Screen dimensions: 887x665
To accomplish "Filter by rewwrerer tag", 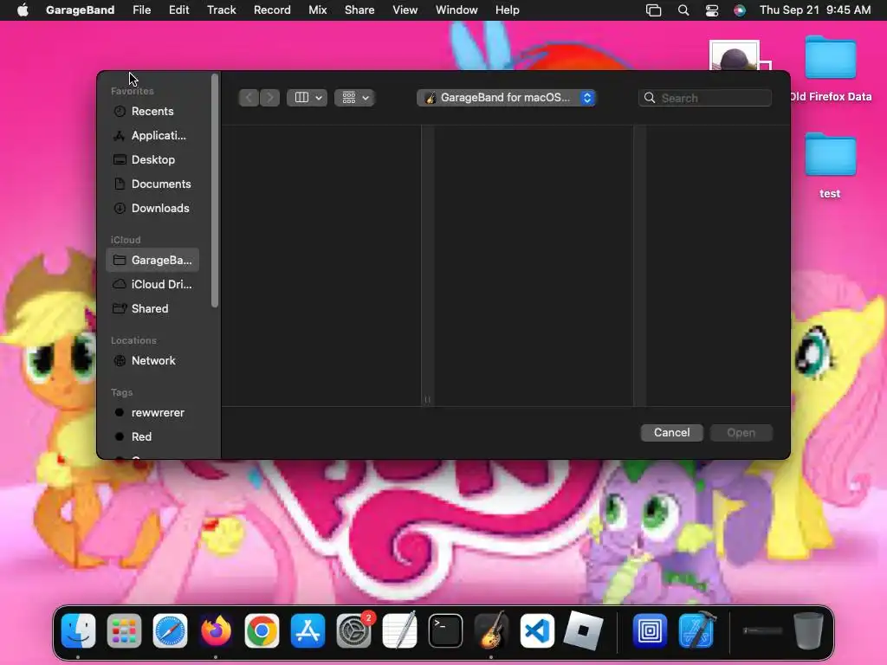I will tap(152, 413).
